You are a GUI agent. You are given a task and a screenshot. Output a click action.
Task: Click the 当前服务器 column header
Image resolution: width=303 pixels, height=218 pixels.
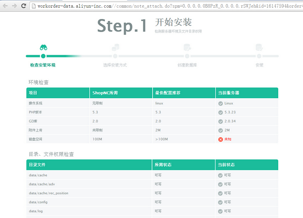coord(229,93)
